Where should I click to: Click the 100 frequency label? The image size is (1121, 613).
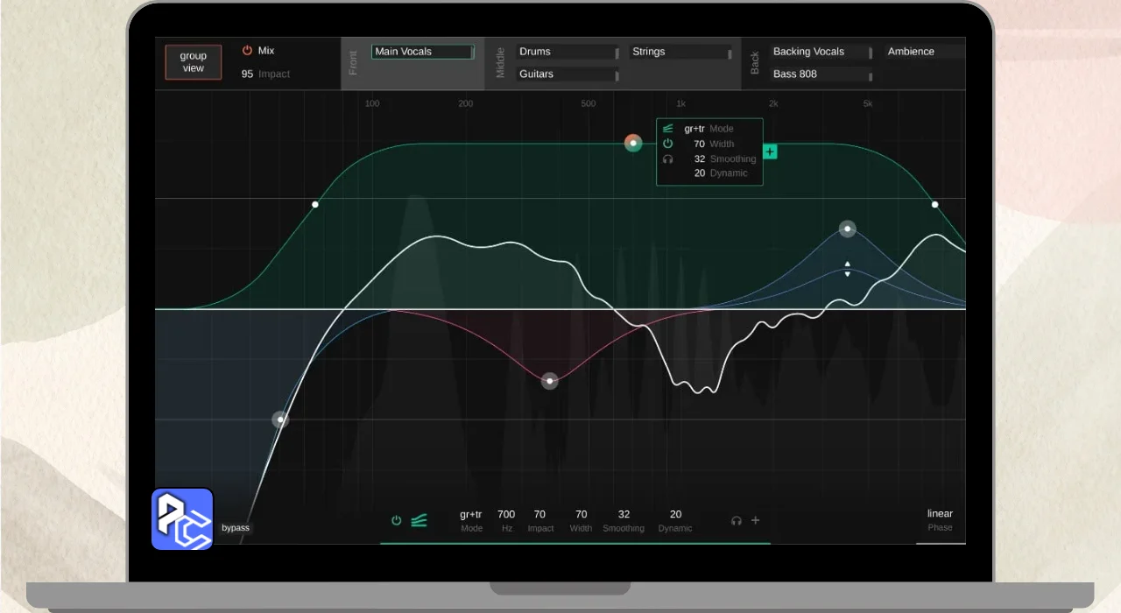point(372,103)
